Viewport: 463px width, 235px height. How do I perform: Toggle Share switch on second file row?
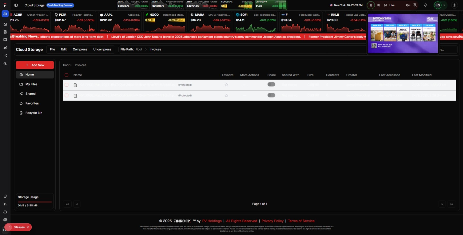(x=271, y=95)
